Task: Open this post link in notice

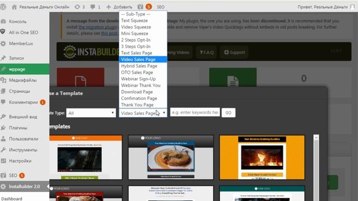Action: click(x=109, y=33)
